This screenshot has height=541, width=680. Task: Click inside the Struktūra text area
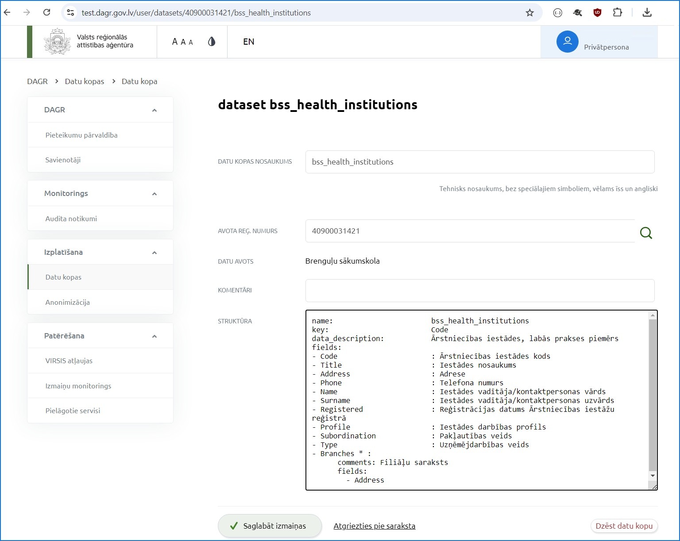(477, 400)
